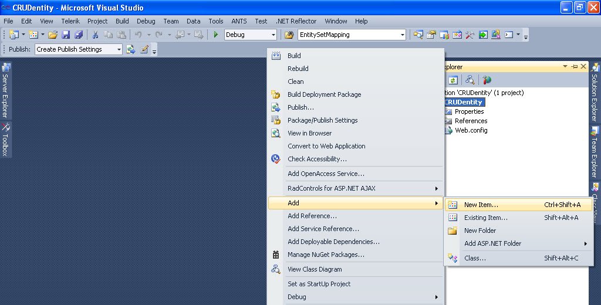Click the Open File folder icon
The image size is (601, 305).
click(x=53, y=35)
